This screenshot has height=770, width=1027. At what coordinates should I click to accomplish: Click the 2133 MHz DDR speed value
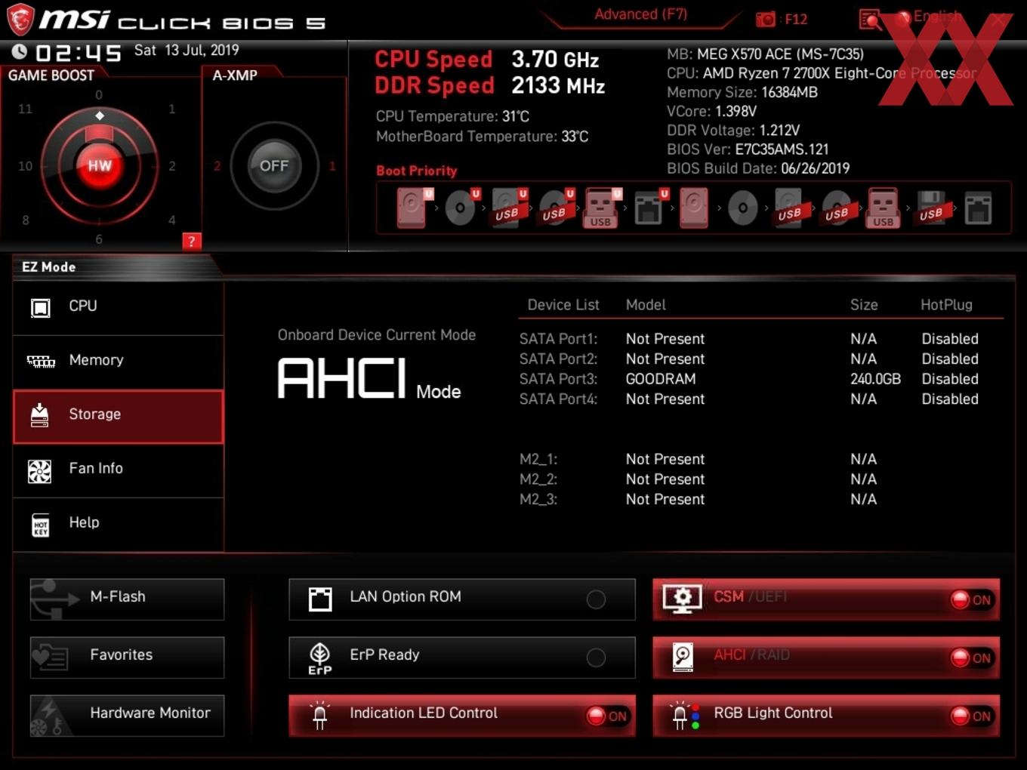click(558, 85)
